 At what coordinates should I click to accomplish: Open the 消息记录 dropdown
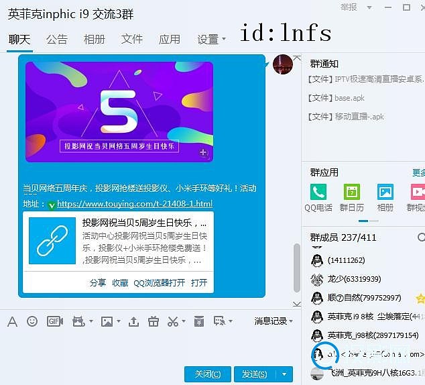[274, 321]
